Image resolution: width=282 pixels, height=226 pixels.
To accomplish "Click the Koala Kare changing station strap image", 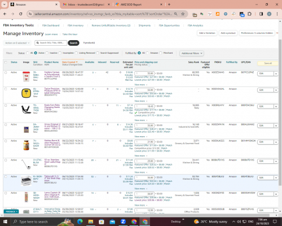I will 26,110.
